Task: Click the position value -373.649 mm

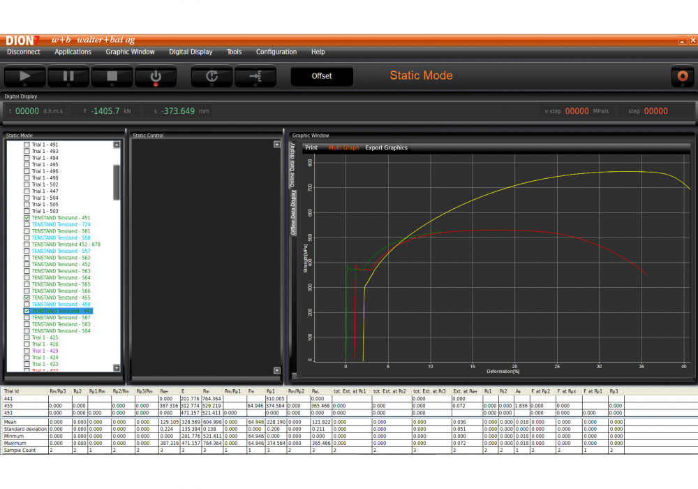Action: (177, 111)
